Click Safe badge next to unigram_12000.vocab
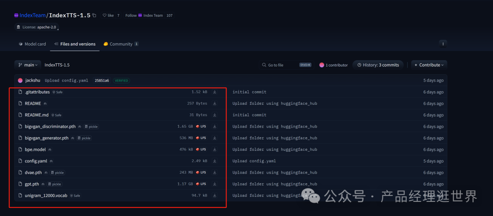 [75, 195]
